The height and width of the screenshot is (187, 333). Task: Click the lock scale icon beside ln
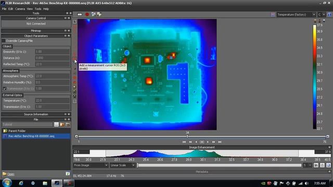[322, 165]
